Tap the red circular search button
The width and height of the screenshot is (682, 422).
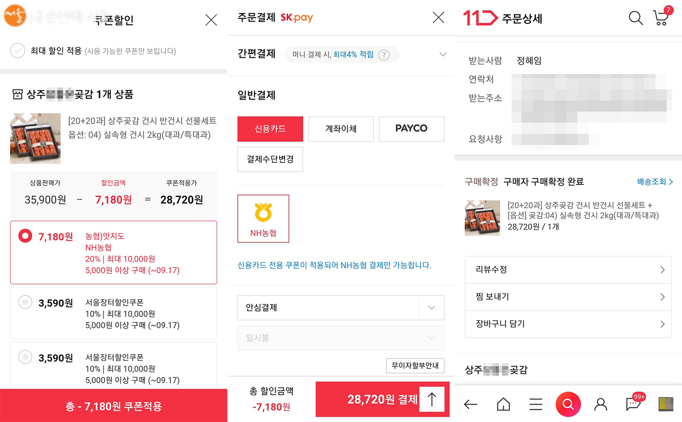pyautogui.click(x=568, y=404)
